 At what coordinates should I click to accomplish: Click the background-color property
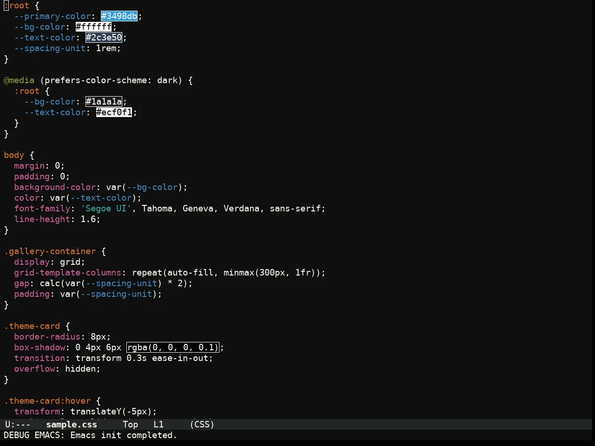click(x=55, y=187)
